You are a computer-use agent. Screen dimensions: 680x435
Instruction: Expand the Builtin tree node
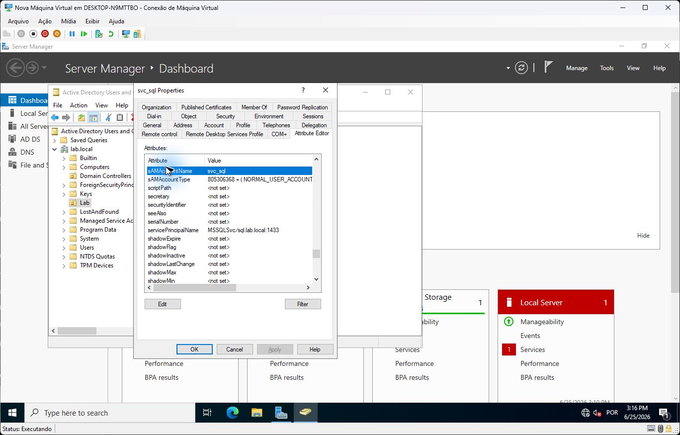click(x=64, y=158)
